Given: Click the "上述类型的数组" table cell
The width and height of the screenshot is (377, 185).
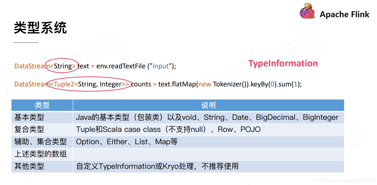Looking at the screenshot, I should [42, 154].
